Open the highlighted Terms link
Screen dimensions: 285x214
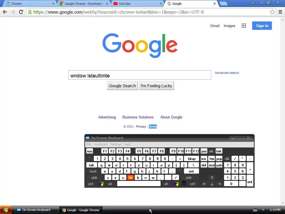(153, 127)
